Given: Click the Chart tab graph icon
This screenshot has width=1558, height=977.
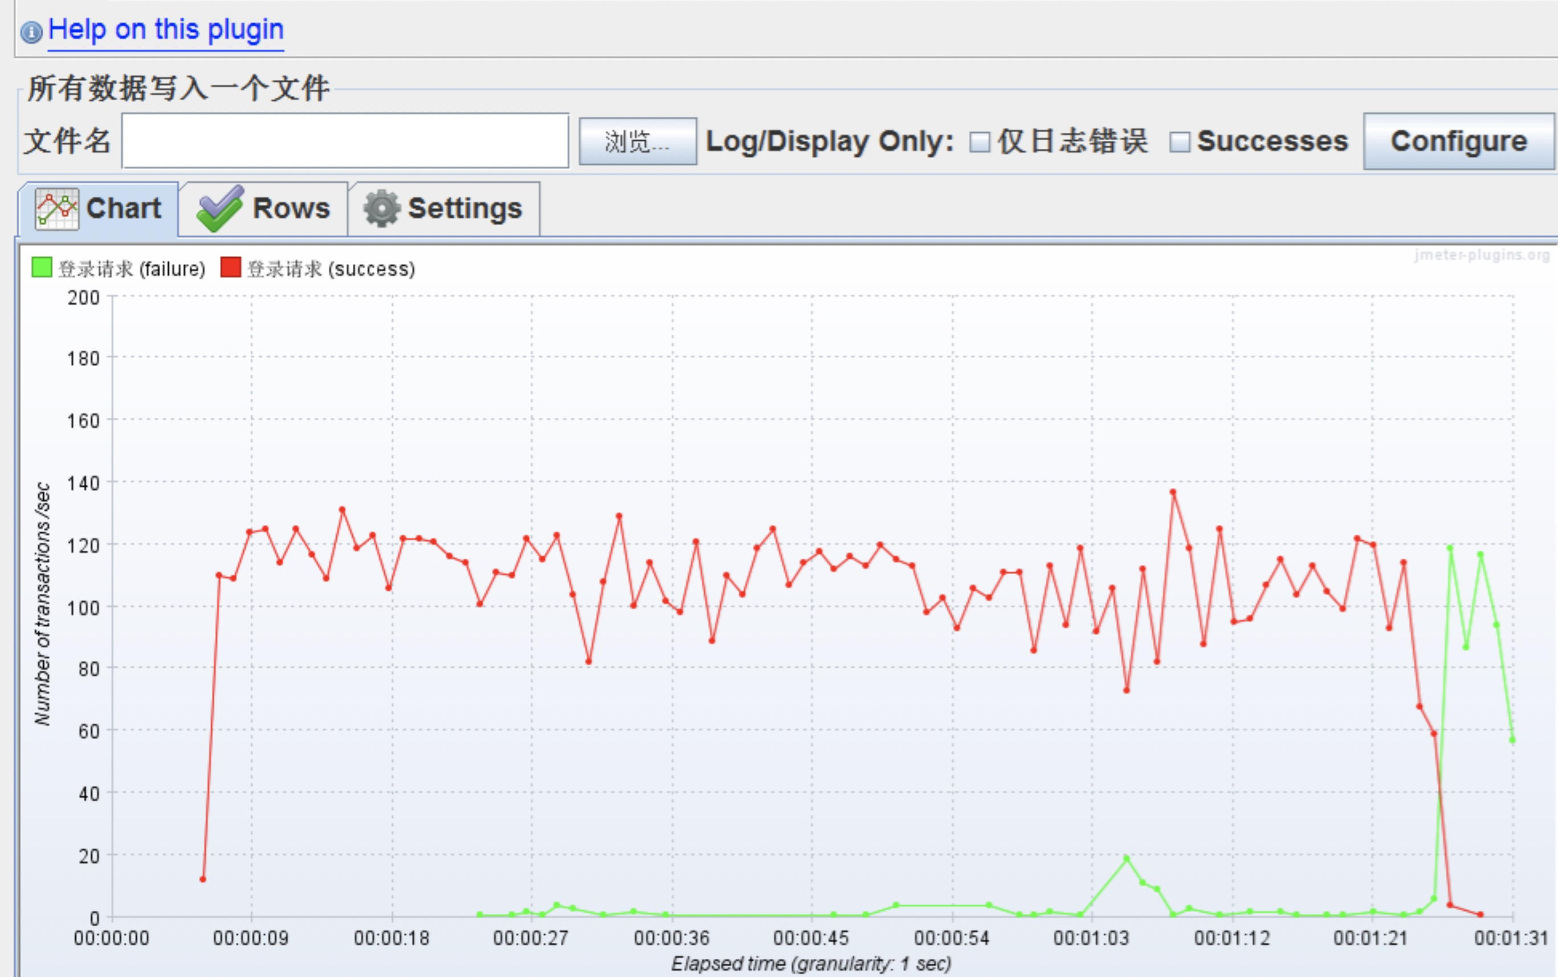Looking at the screenshot, I should coord(57,209).
